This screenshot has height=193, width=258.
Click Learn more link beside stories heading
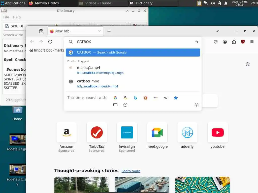tap(131, 171)
